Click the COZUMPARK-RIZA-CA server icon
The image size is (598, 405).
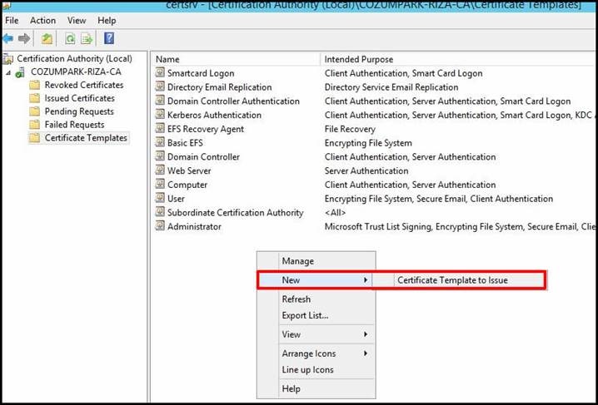21,72
